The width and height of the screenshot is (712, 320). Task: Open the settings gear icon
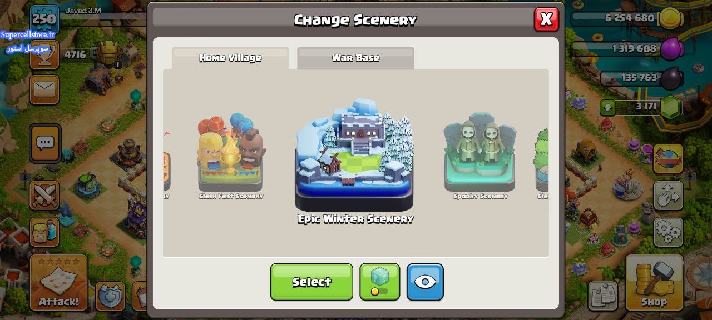(x=668, y=232)
